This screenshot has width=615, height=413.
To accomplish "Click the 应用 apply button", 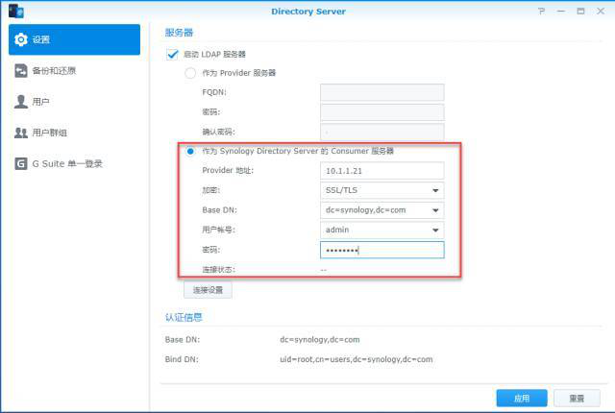I will click(x=522, y=399).
